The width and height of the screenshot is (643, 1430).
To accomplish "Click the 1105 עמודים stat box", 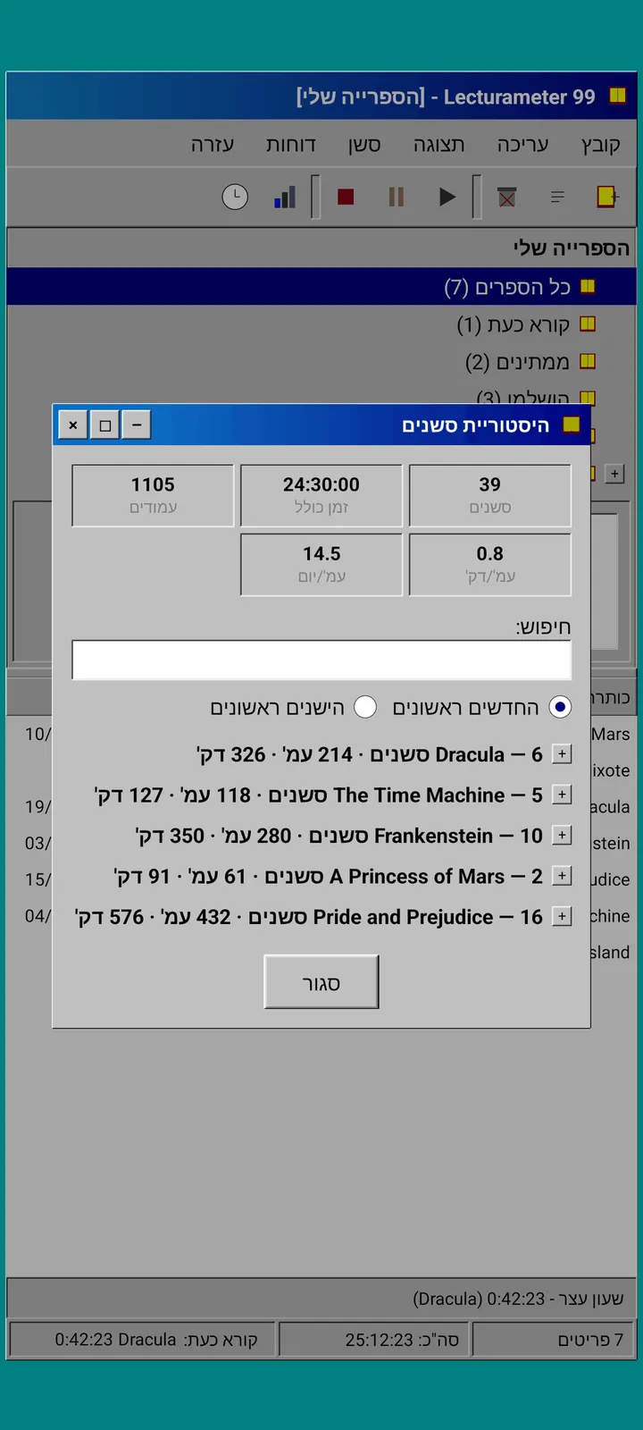I will pyautogui.click(x=153, y=495).
